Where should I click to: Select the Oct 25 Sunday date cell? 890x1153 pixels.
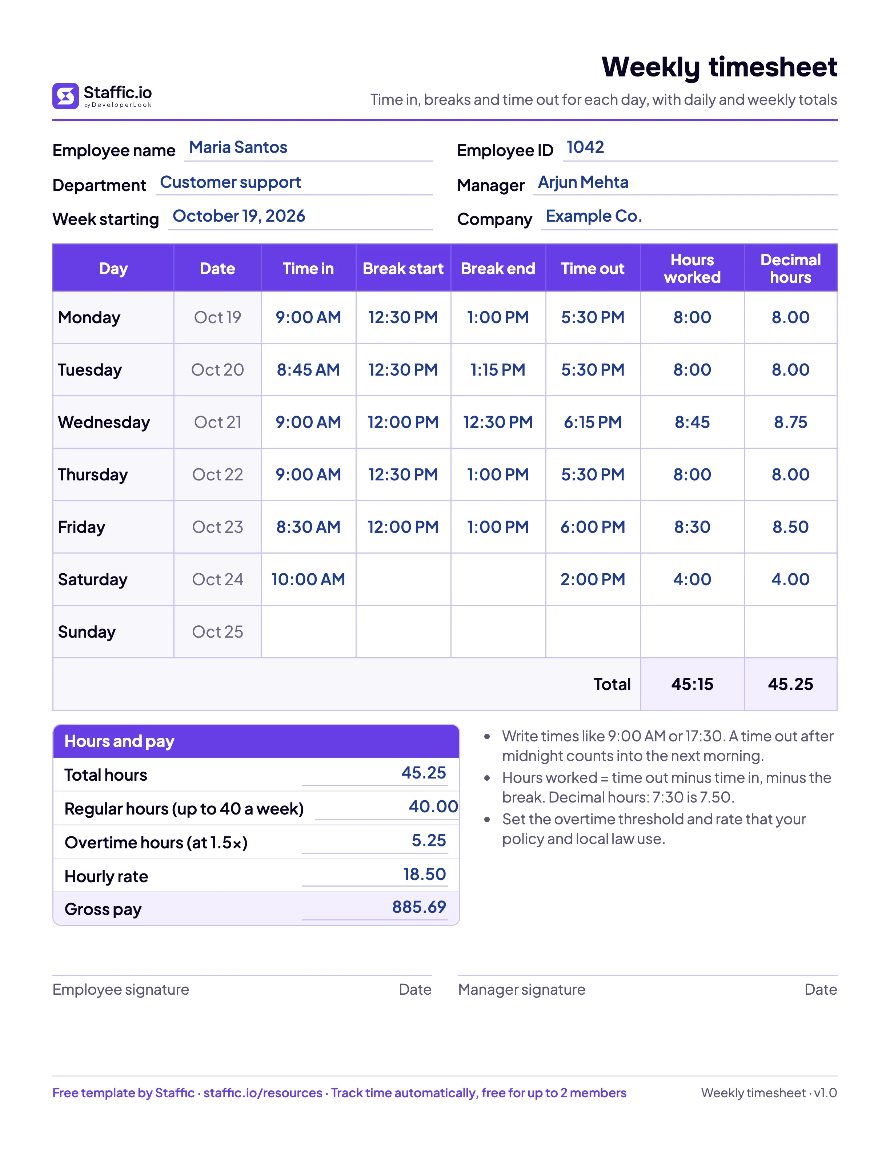click(217, 631)
